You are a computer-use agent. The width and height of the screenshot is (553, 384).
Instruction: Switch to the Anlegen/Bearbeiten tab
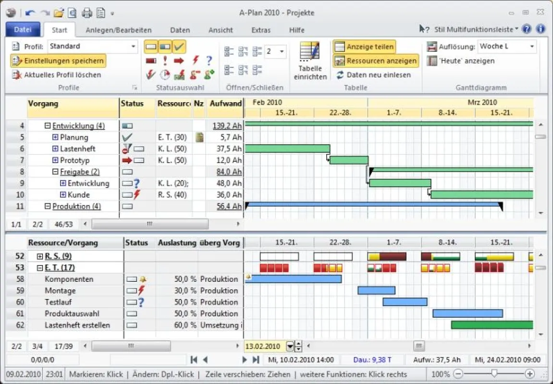pyautogui.click(x=119, y=30)
